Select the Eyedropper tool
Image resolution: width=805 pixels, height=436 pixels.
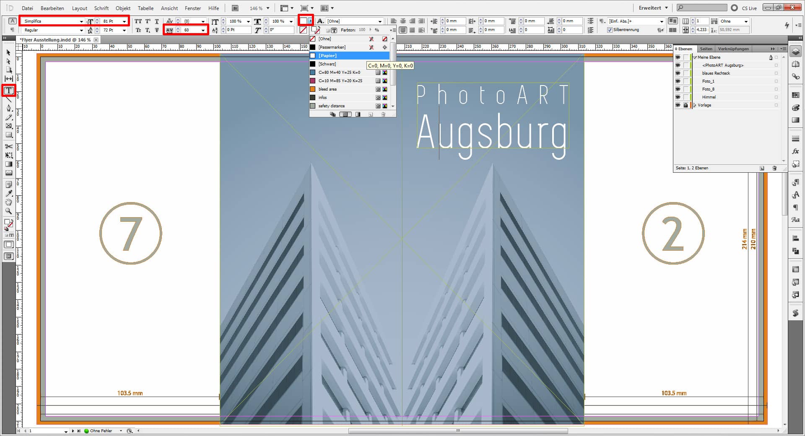tap(8, 193)
